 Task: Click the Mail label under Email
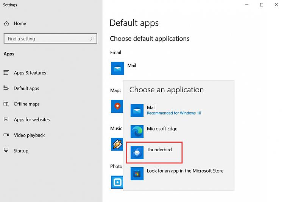[x=132, y=65]
